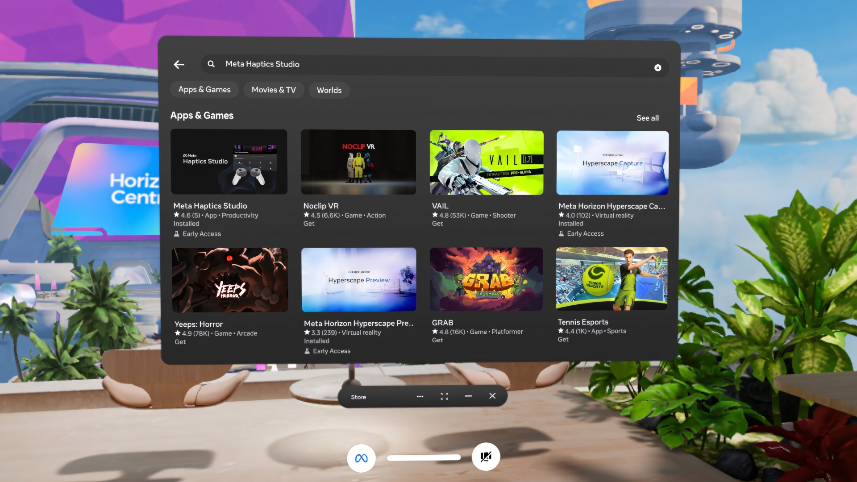Screen dimensions: 857x482
Task: Click the Tennis Esports title link
Action: 583,322
